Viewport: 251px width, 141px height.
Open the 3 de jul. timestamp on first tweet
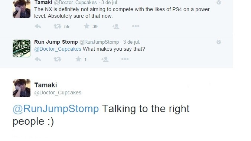[x=110, y=3]
